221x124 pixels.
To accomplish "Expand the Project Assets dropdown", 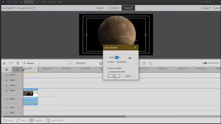I will pyautogui.click(x=26, y=8).
